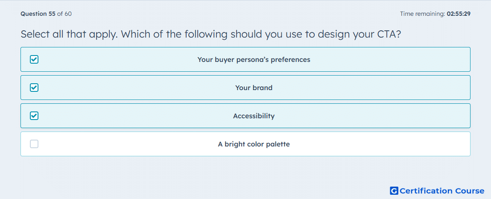Choose the 'A bright color palette' answer label
Image resolution: width=491 pixels, height=199 pixels.
coord(254,144)
